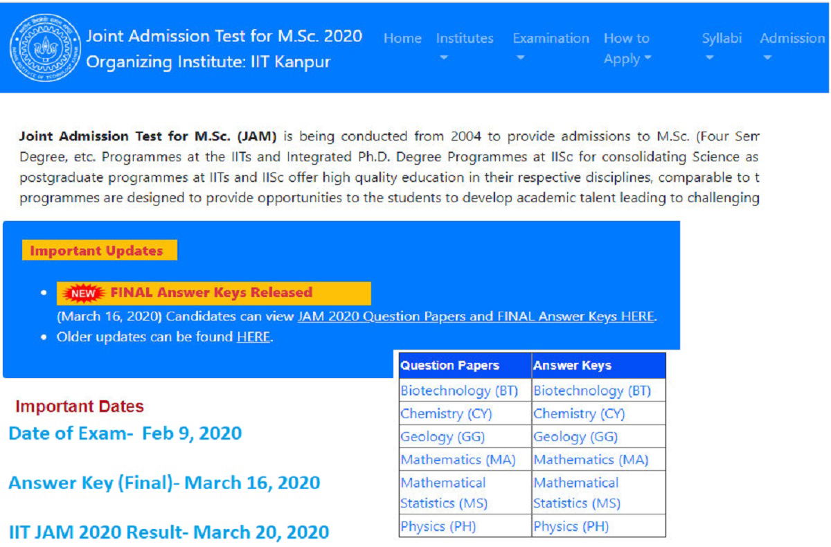Open Biotechnology (BT) question paper
This screenshot has height=547, width=831.
pyautogui.click(x=459, y=391)
